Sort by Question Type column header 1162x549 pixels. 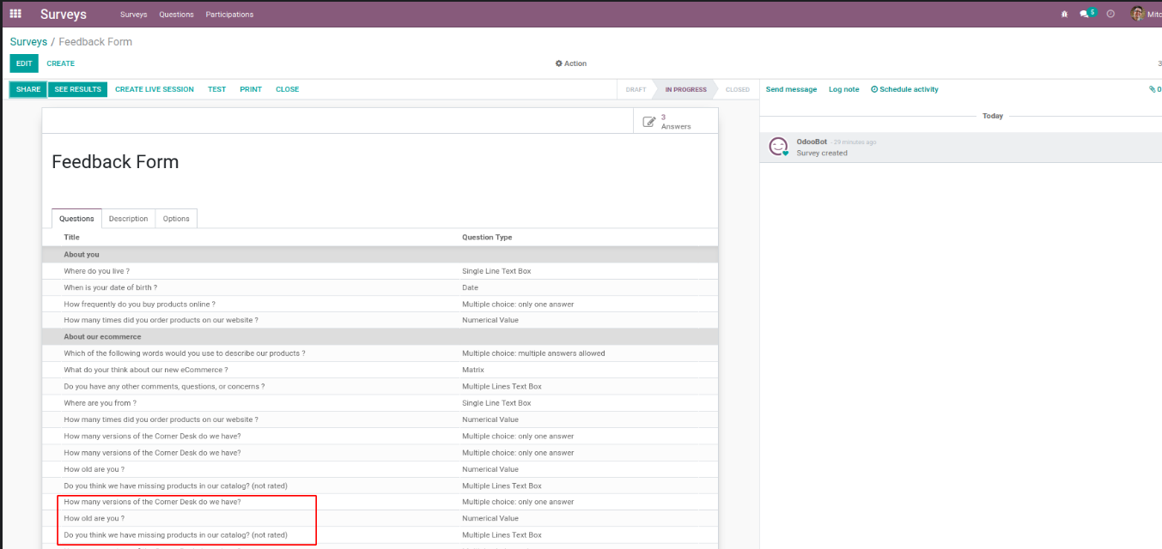tap(487, 238)
